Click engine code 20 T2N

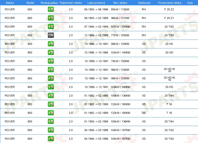169,35
